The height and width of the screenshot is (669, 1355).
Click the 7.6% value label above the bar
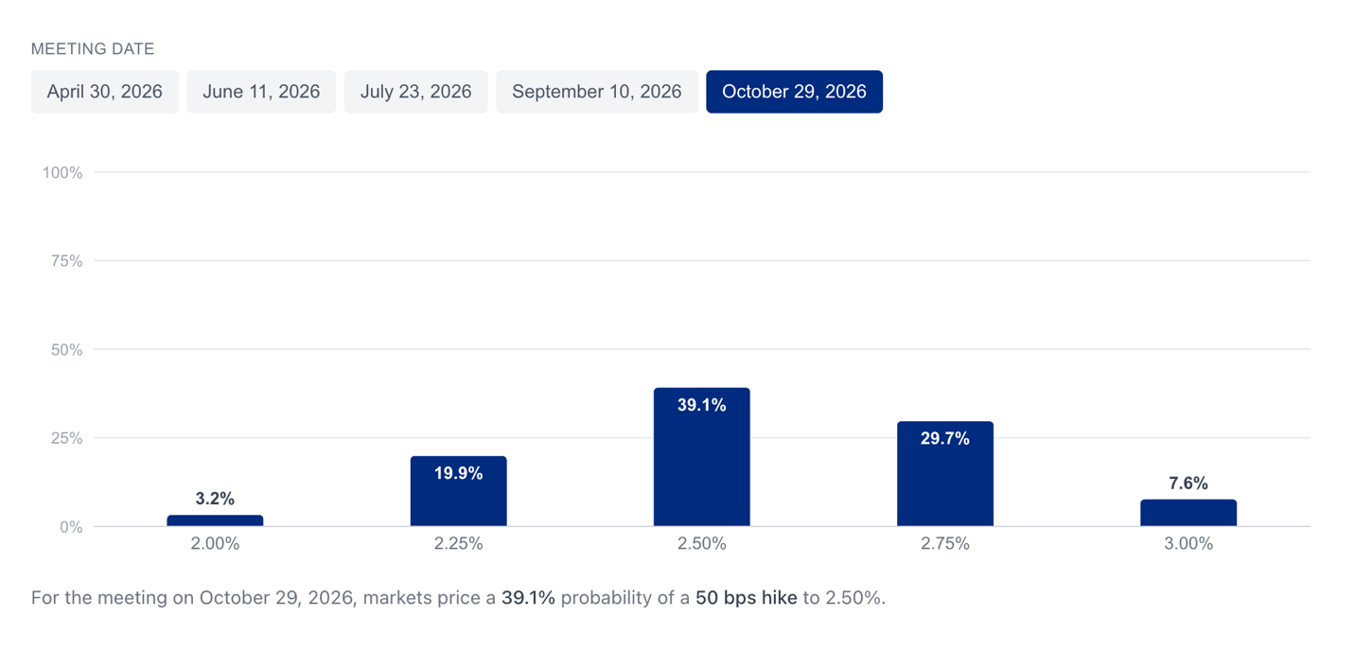click(1188, 484)
